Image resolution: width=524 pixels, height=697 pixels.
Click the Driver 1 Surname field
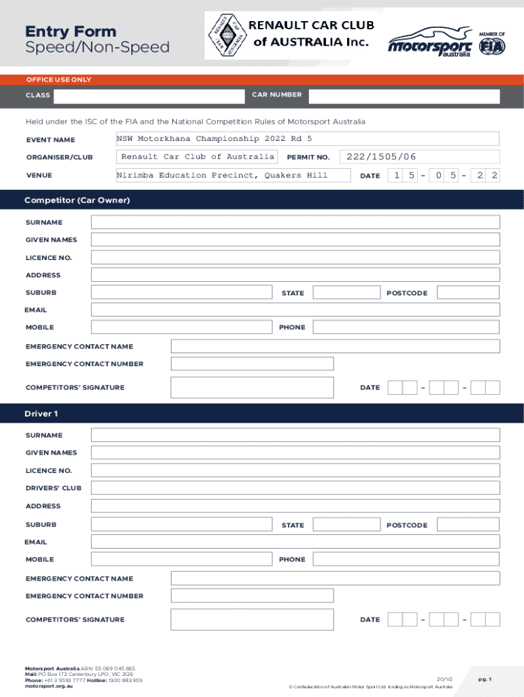[x=295, y=435]
